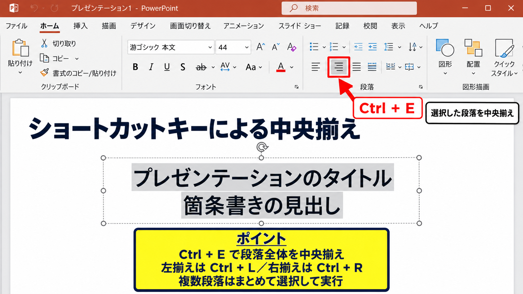Screen dimensions: 523x294
Task: Expand the line spacing dropdown arrow
Action: click(x=399, y=47)
